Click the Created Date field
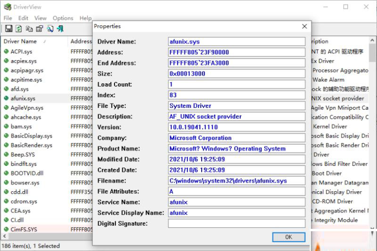The width and height of the screenshot is (377, 251). pos(237,170)
